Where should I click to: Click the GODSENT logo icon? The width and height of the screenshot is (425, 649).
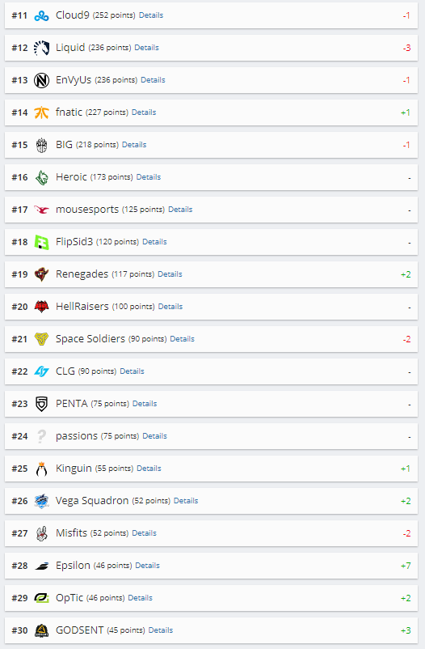(x=41, y=630)
